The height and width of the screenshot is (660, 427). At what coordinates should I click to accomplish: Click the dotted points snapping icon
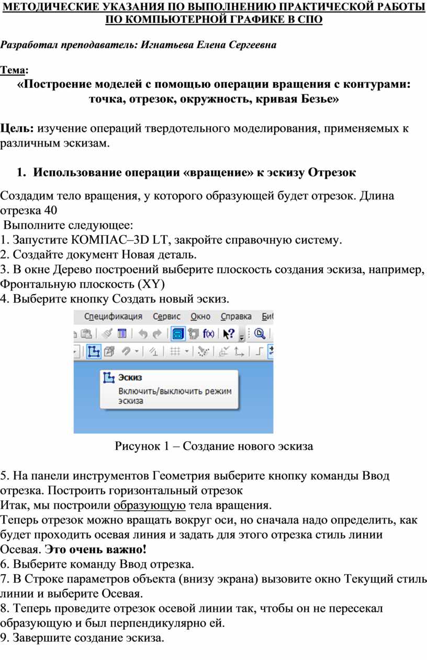203,352
